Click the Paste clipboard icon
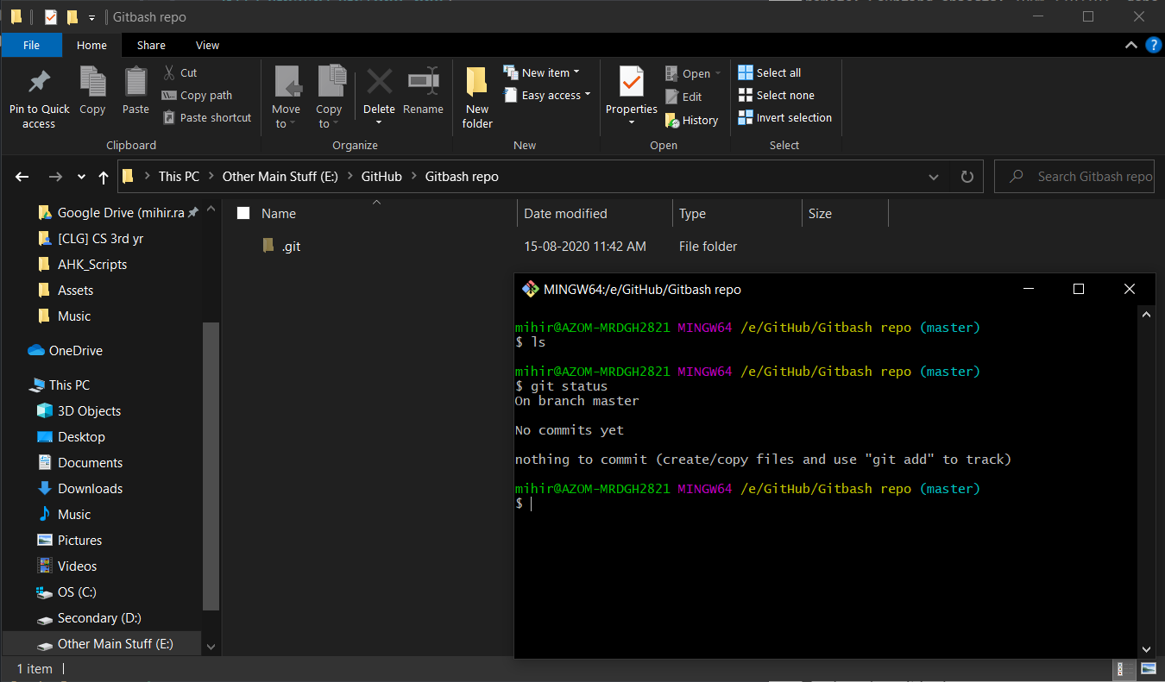This screenshot has width=1165, height=682. pyautogui.click(x=135, y=82)
